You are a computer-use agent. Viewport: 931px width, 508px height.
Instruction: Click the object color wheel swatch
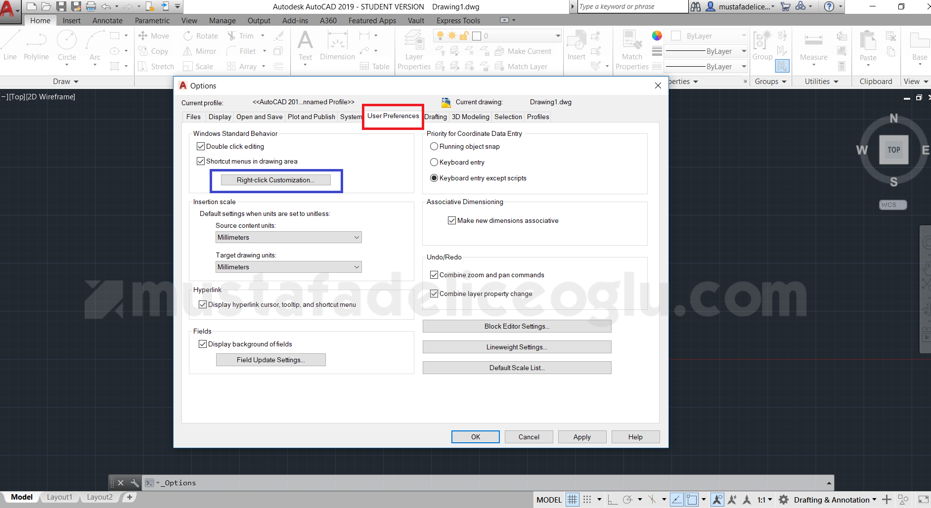[x=657, y=36]
